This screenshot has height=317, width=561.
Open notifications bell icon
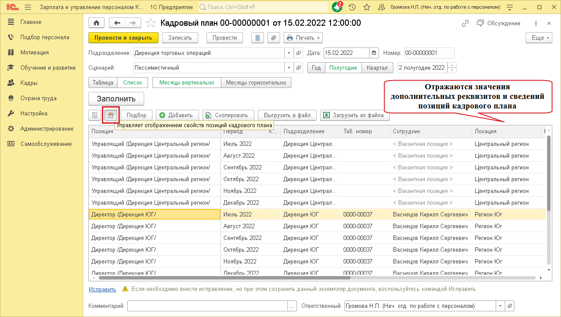[337, 7]
